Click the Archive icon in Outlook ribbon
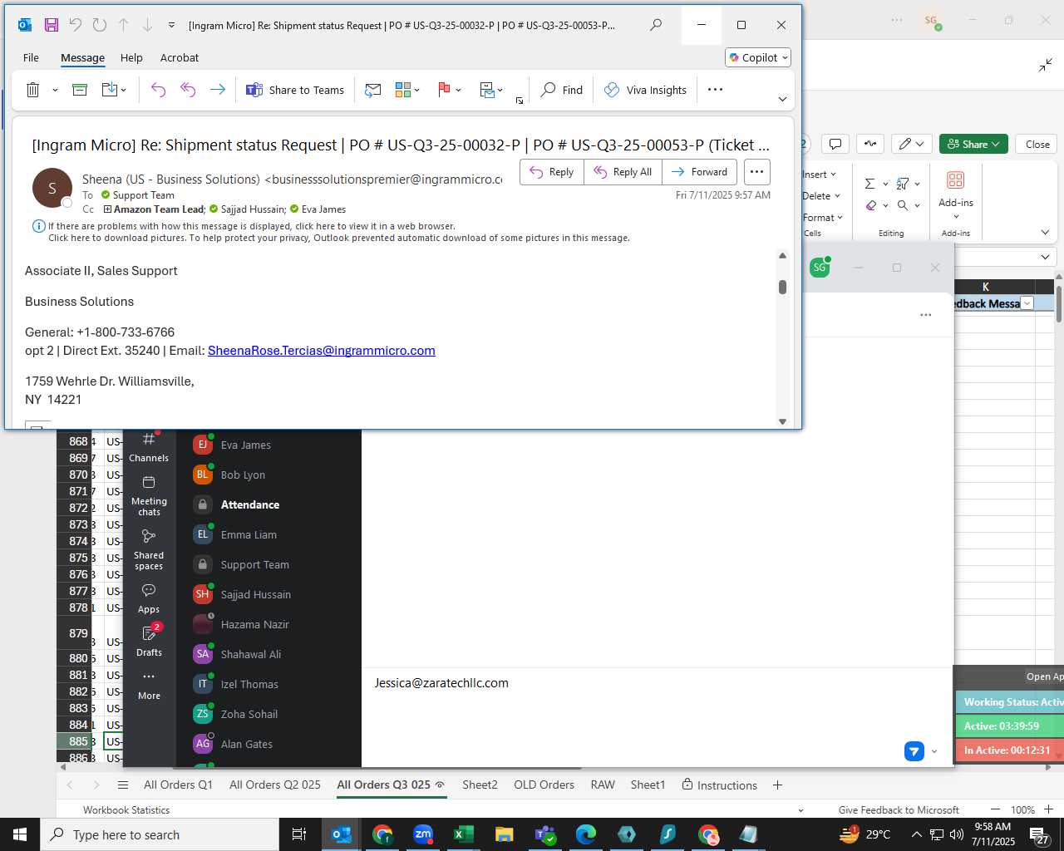 point(80,90)
